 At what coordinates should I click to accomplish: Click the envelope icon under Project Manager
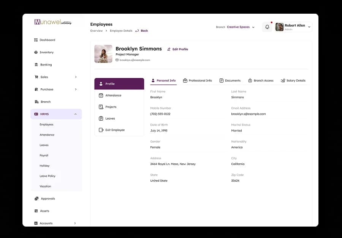click(117, 60)
